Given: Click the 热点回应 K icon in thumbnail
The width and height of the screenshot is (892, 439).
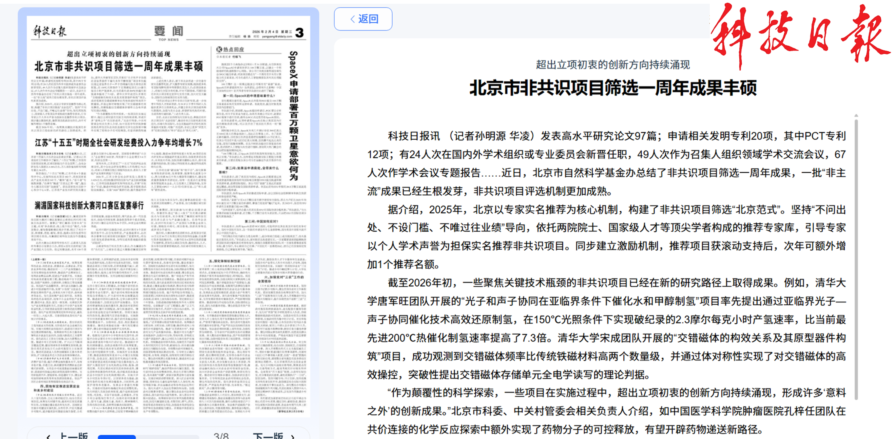Looking at the screenshot, I should click(219, 50).
